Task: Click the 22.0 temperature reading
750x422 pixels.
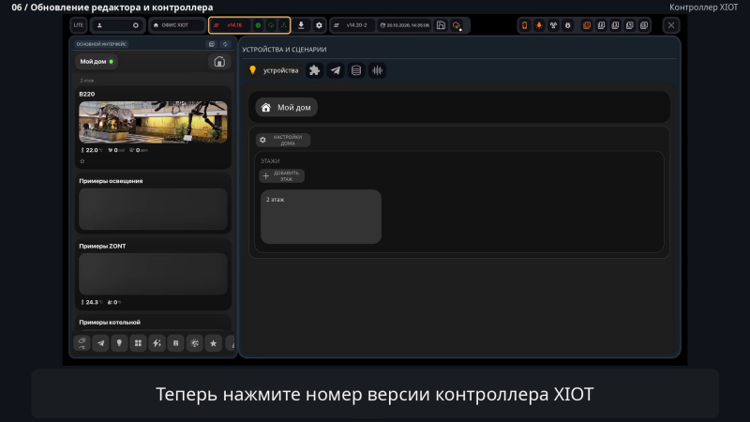Action: [92, 150]
